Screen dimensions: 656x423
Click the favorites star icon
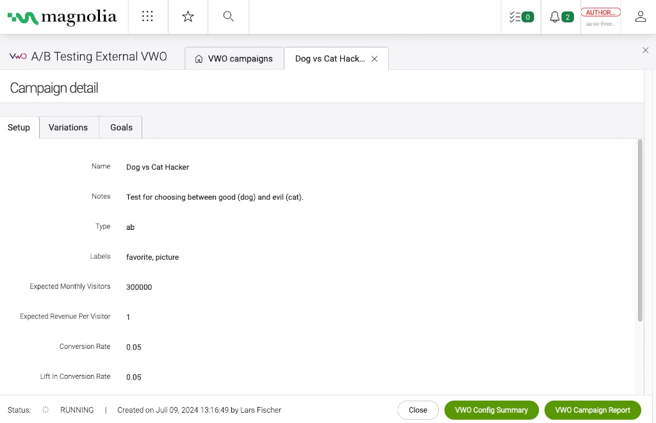click(x=188, y=17)
